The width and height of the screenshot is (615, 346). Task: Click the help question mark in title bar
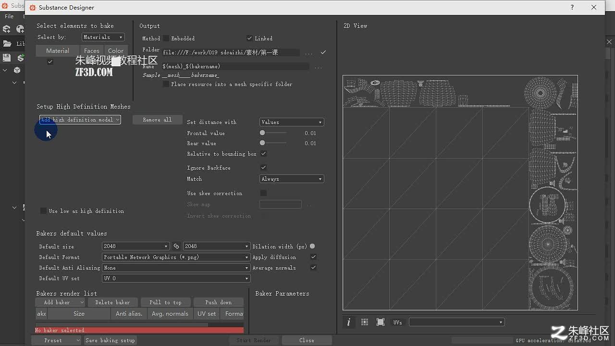click(x=572, y=7)
